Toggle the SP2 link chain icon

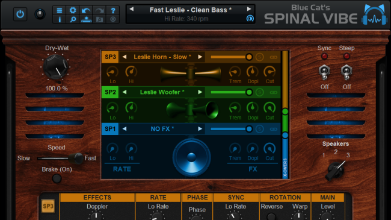(x=274, y=92)
